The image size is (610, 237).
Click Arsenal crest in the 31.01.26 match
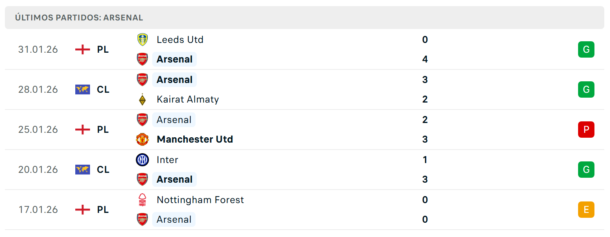(142, 59)
